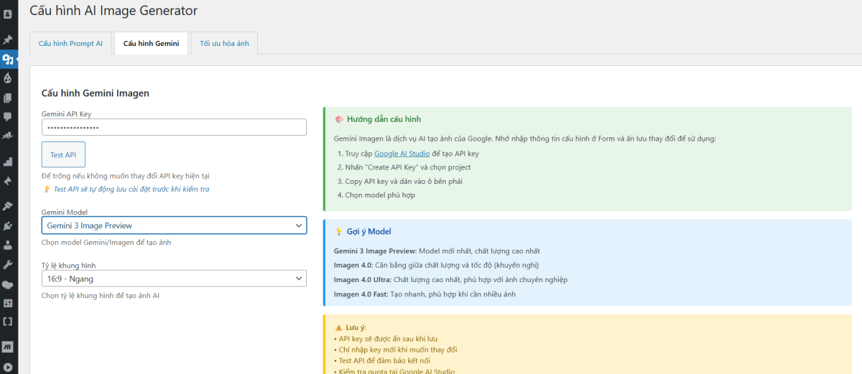
Task: Click the Gemini API Key input field
Action: (x=174, y=127)
